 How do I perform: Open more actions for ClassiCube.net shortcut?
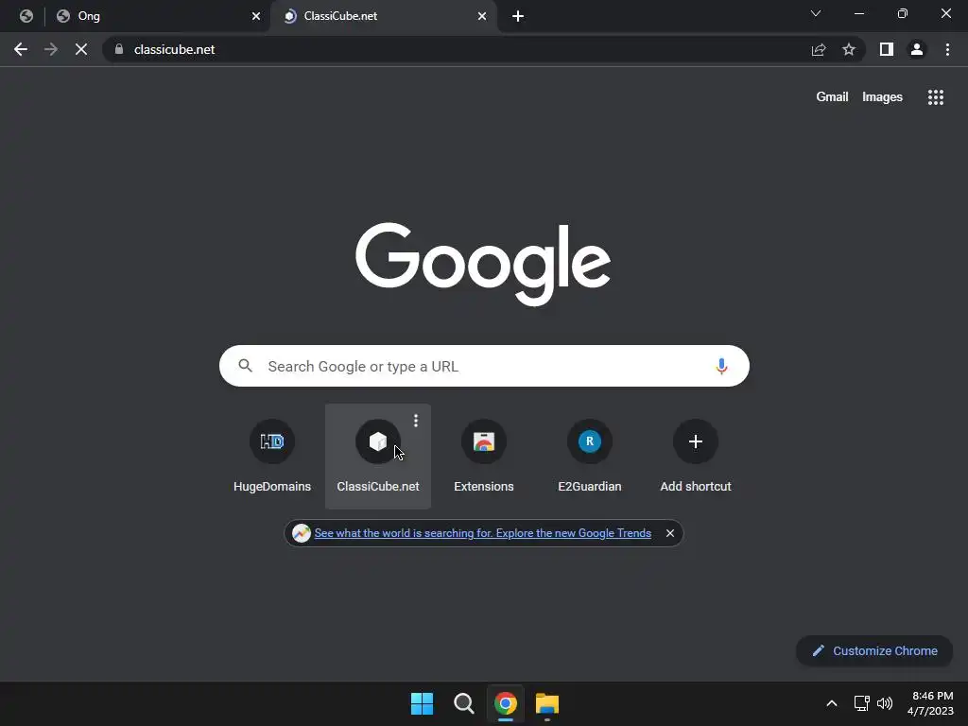pyautogui.click(x=416, y=421)
